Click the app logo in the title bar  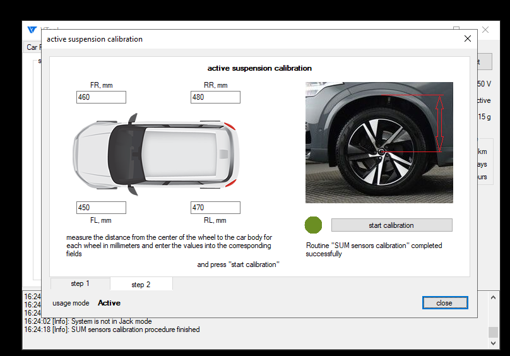(32, 30)
